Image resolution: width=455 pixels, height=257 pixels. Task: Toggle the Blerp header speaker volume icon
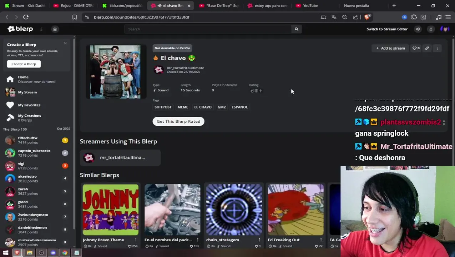[x=418, y=29]
